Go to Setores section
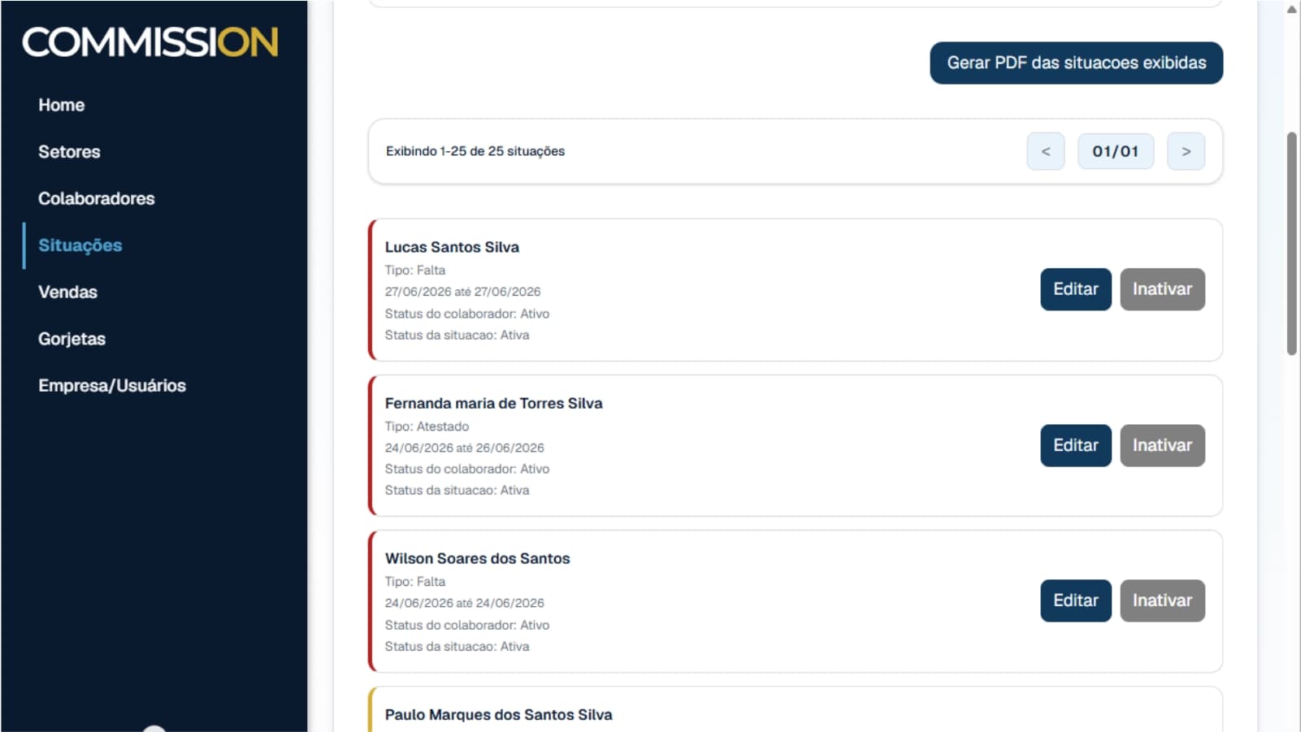Screen dimensions: 1301x732 click(x=69, y=152)
